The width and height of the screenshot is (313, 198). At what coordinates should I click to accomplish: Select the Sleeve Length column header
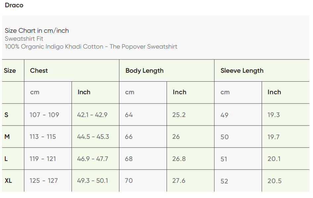242,71
